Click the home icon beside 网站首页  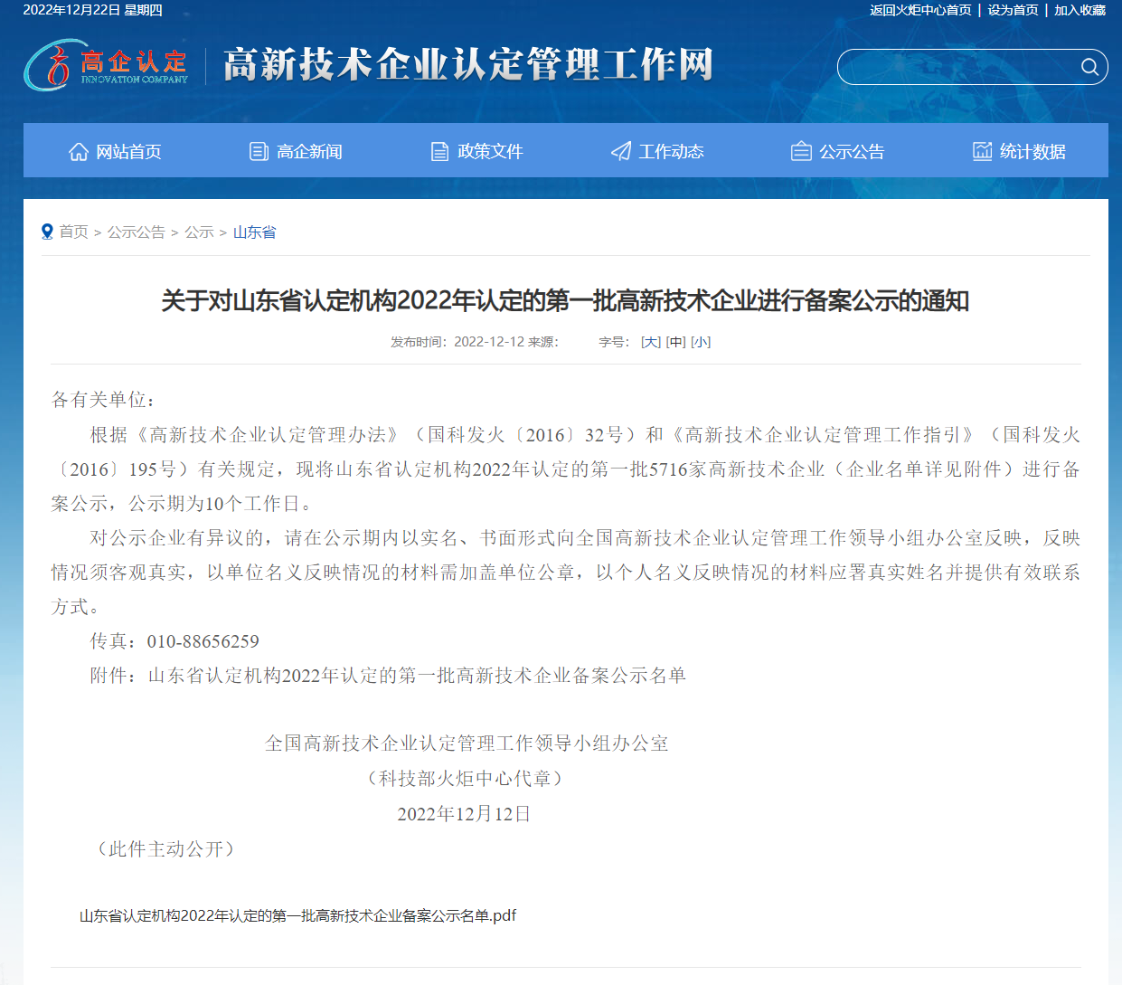[x=79, y=151]
